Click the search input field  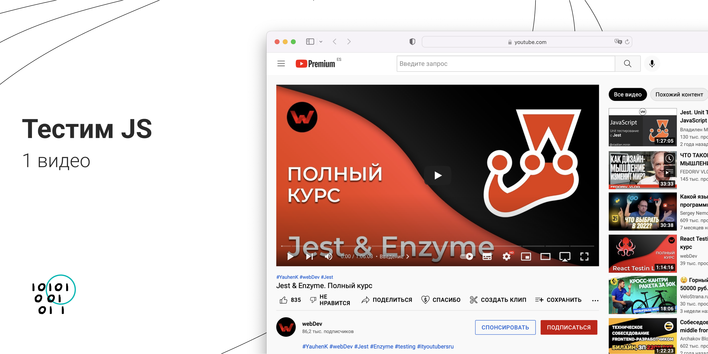pyautogui.click(x=505, y=64)
